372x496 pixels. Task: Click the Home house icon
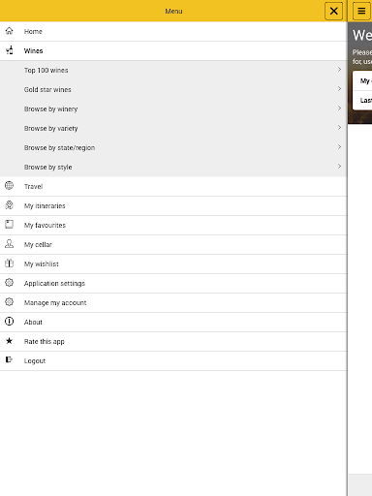coord(10,31)
